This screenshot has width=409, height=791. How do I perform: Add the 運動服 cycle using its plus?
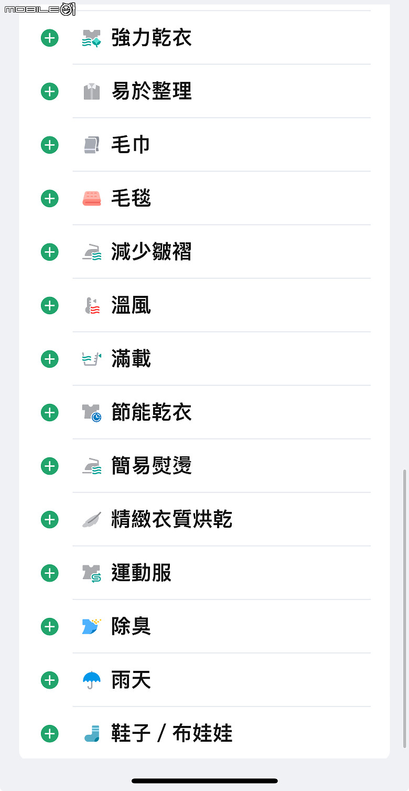(x=50, y=573)
